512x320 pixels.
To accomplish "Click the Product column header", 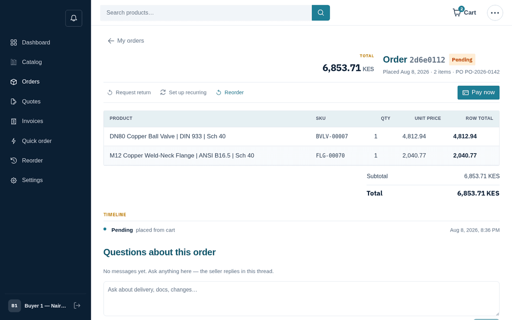I will pos(121,119).
